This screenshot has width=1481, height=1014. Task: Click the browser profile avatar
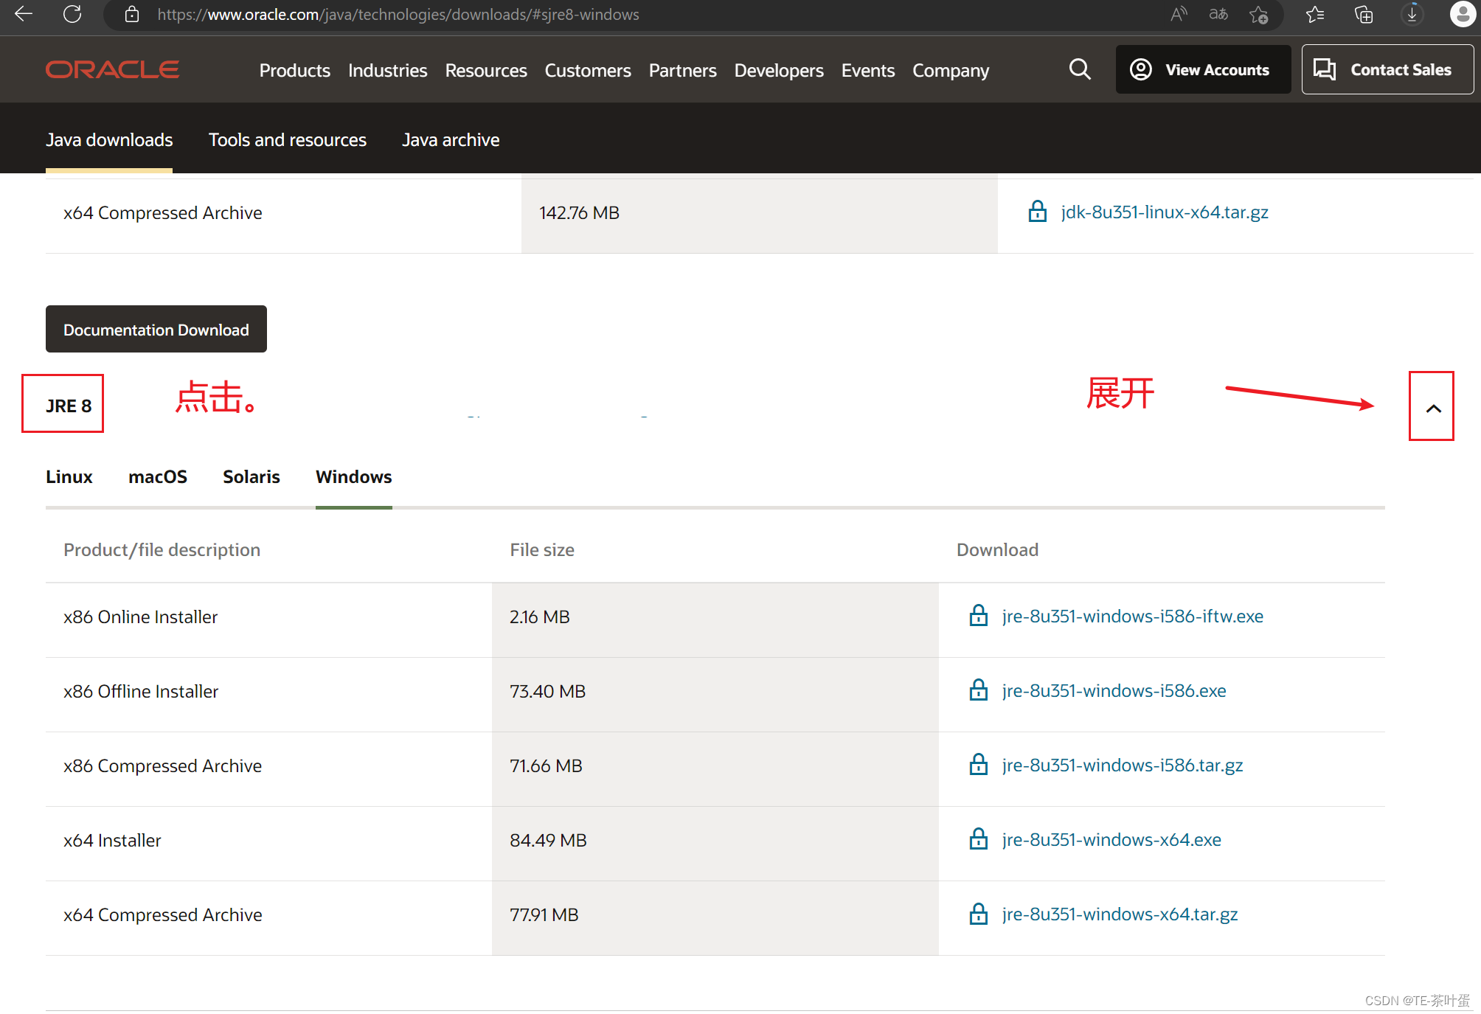point(1463,14)
